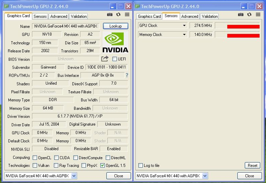Click the Reset button
The height and width of the screenshot is (183, 266).
point(253,165)
